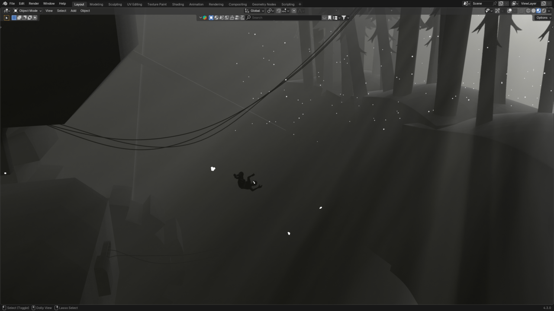Open the funnel filter dropdown
554x311 pixels.
(345, 18)
